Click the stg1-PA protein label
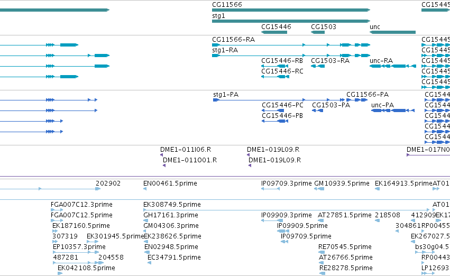The image size is (450, 276). [226, 95]
